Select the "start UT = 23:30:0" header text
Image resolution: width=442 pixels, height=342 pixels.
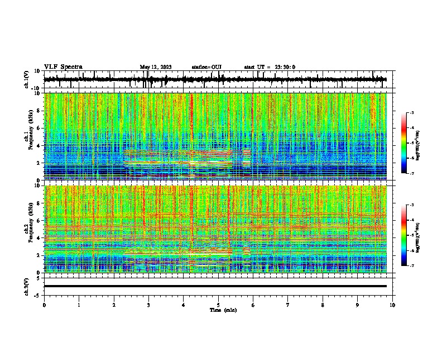(270, 67)
